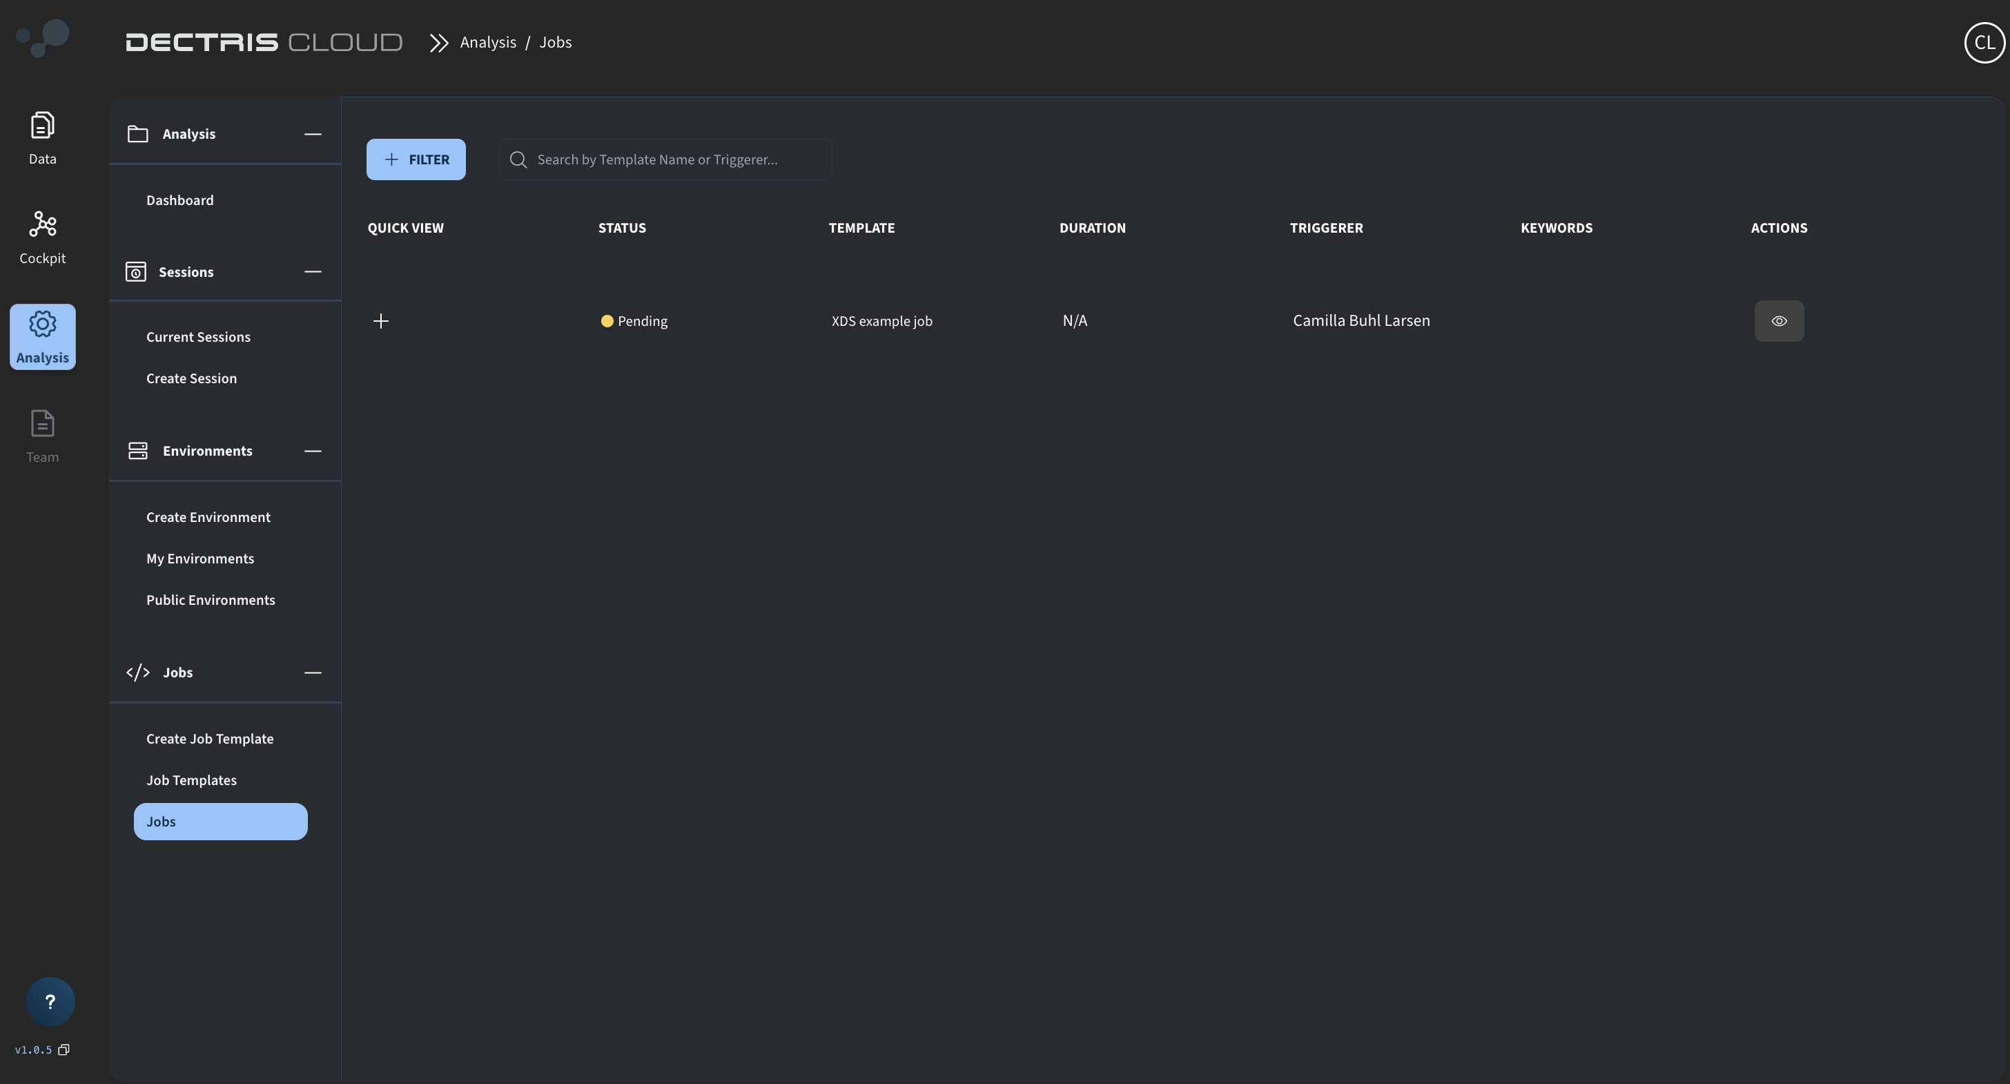Collapse the Jobs sidebar group
Viewport: 2010px width, 1084px height.
312,672
